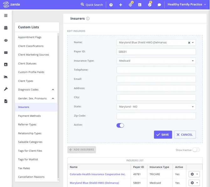The width and height of the screenshot is (210, 187).
Task: Select Client Classifications list
Action: coord(31,46)
